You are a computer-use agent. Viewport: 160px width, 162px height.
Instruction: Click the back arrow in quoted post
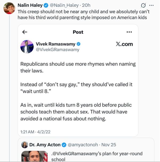point(25,32)
